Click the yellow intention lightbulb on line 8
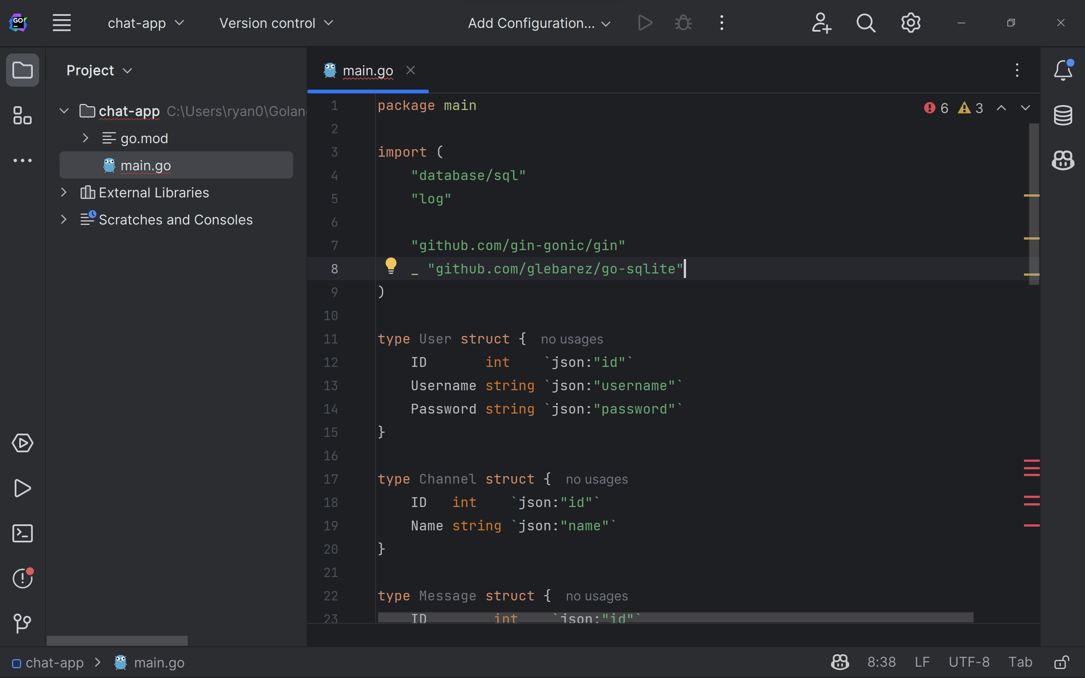Viewport: 1085px width, 678px height. [x=391, y=266]
